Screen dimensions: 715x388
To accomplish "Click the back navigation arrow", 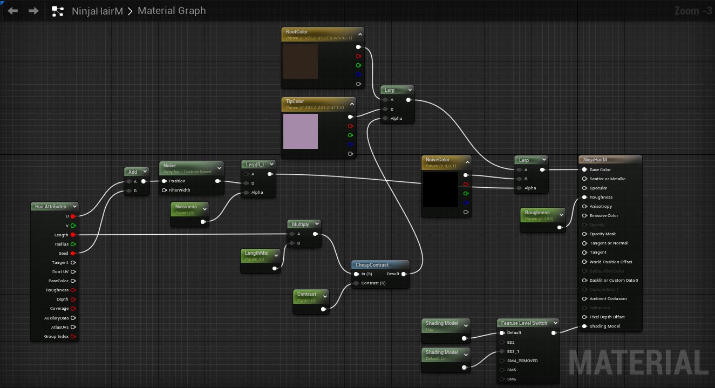I will (x=13, y=11).
